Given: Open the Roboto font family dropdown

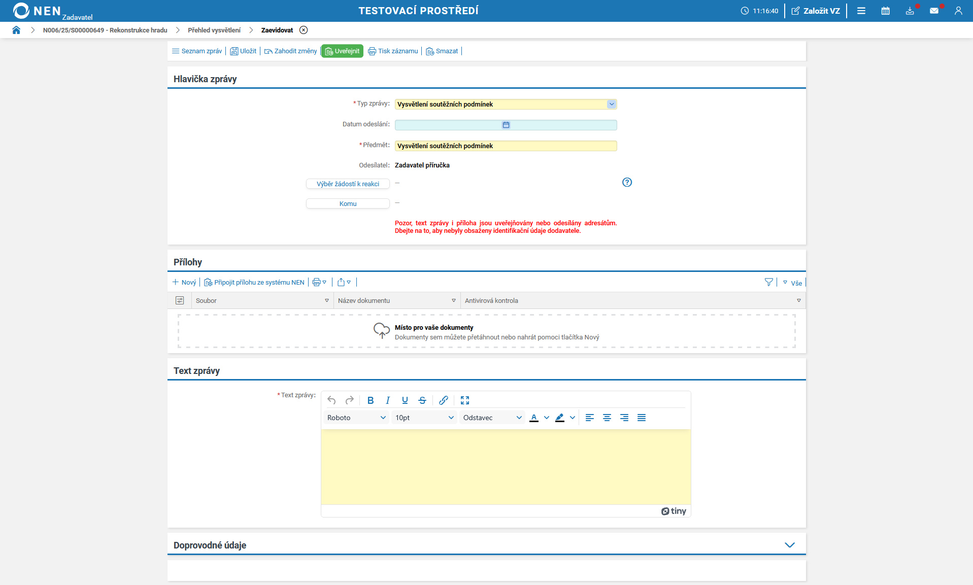Looking at the screenshot, I should click(x=356, y=418).
